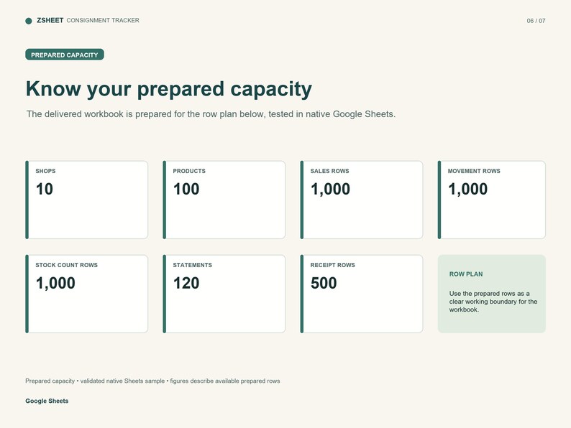
Task: Select the MOVEMENT ROWS card label
Action: tap(474, 171)
